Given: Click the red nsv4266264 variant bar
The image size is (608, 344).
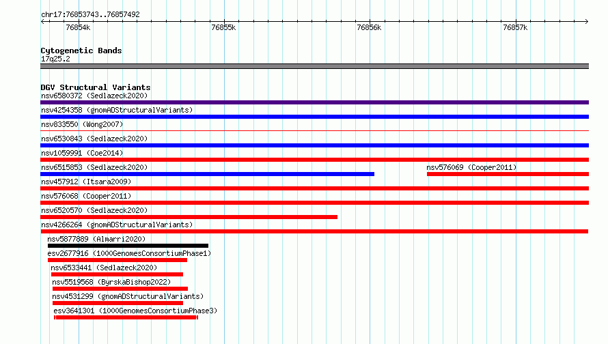Looking at the screenshot, I should (314, 231).
